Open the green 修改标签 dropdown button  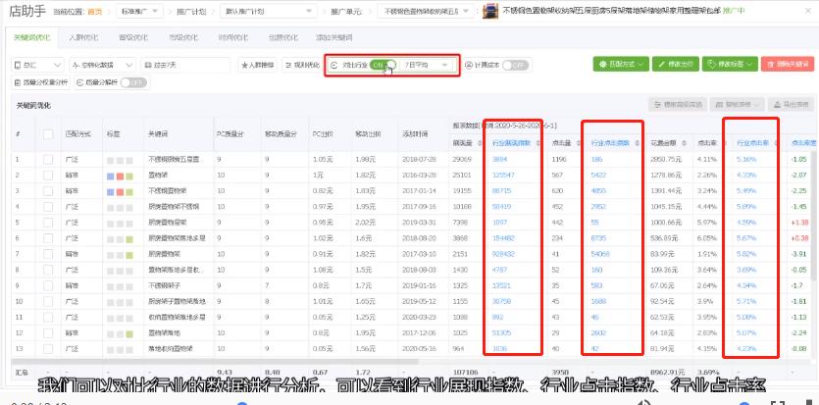[x=730, y=64]
